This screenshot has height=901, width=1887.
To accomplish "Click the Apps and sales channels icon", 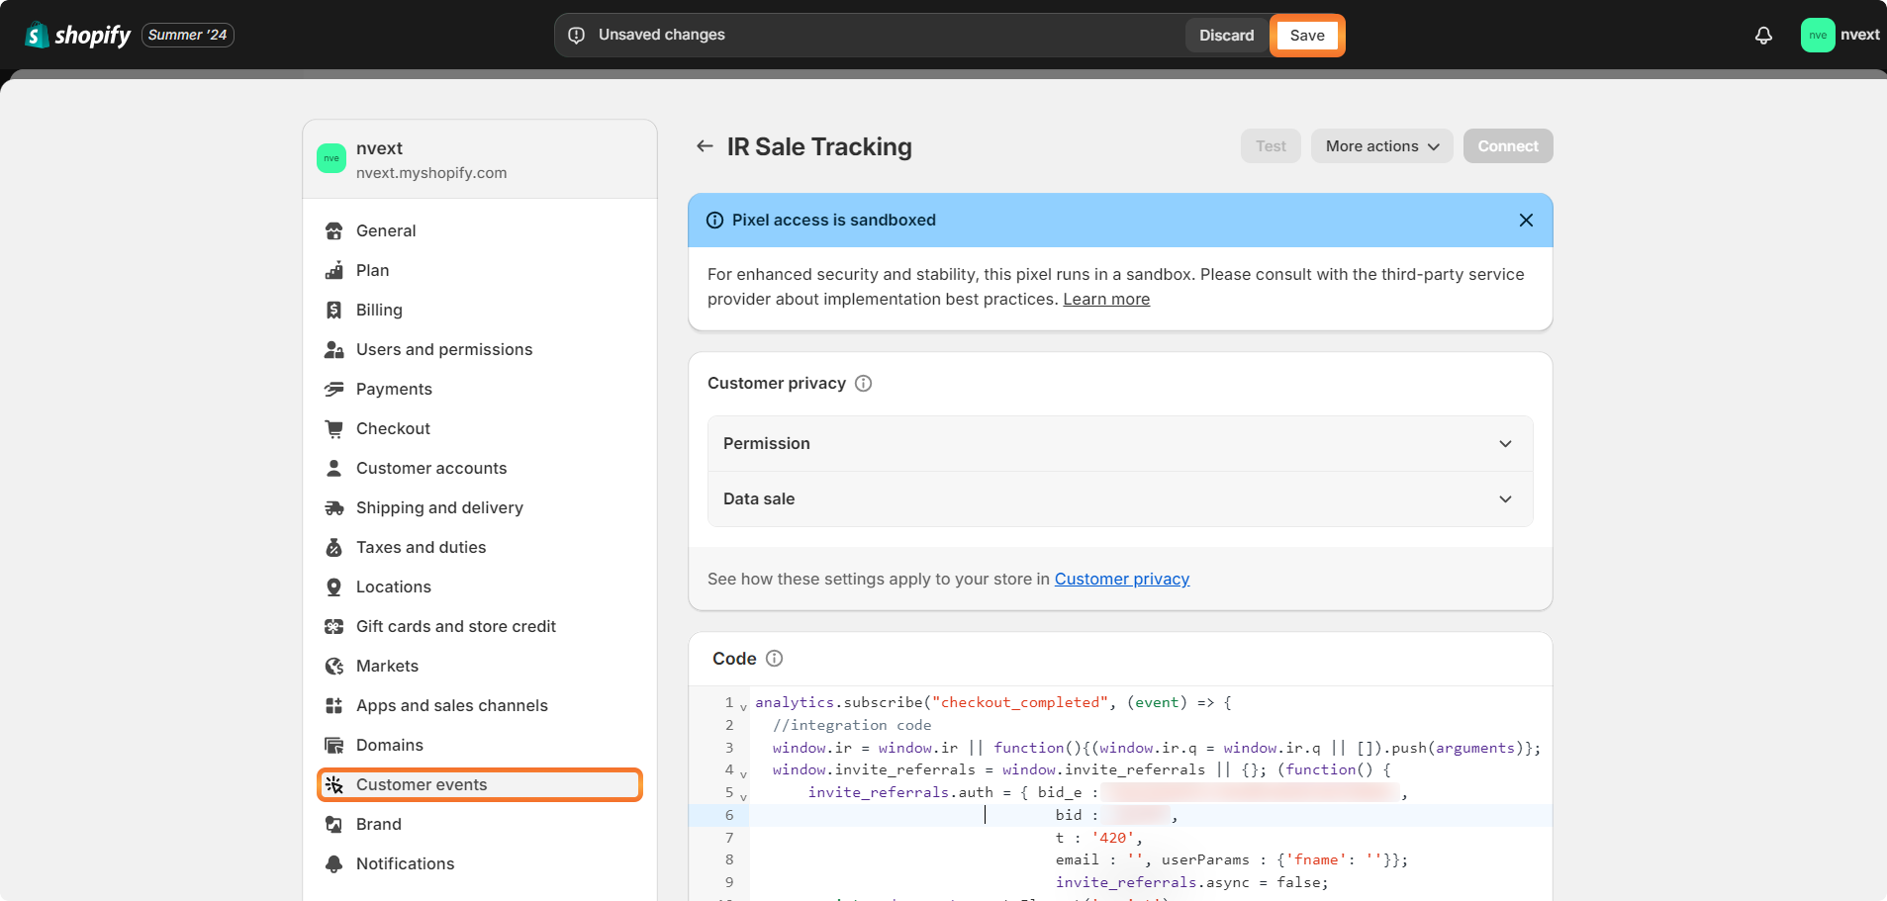I will point(334,705).
